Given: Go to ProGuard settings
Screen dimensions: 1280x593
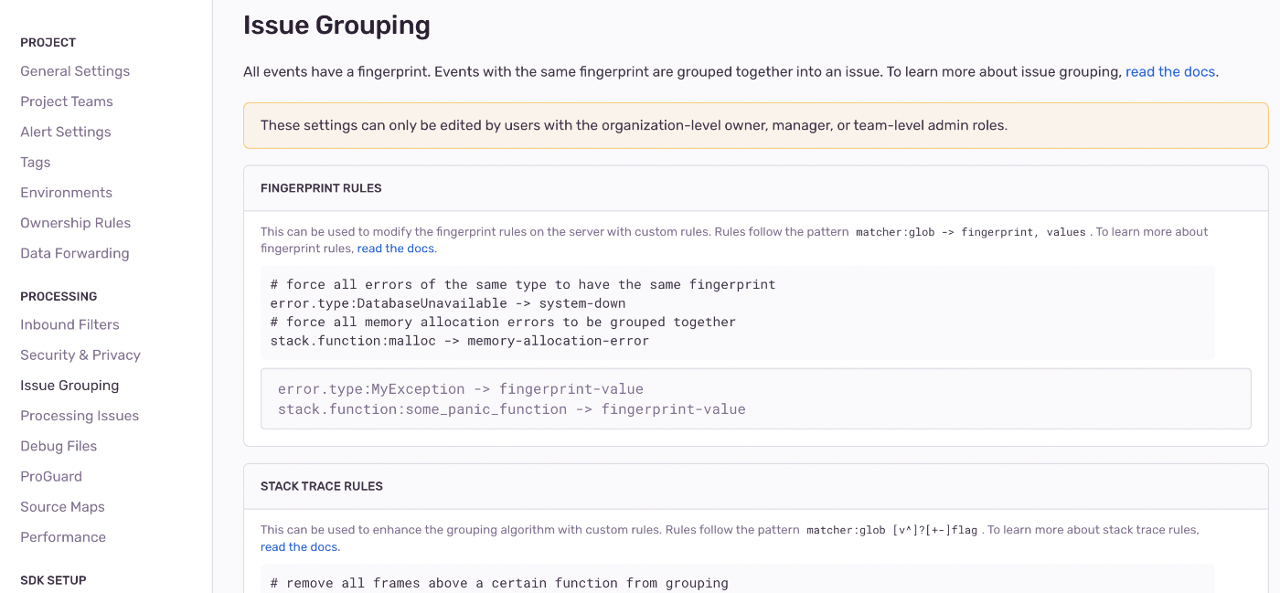Looking at the screenshot, I should click(x=51, y=476).
